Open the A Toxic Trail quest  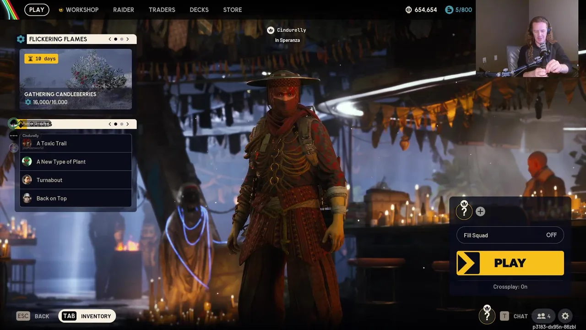point(76,143)
